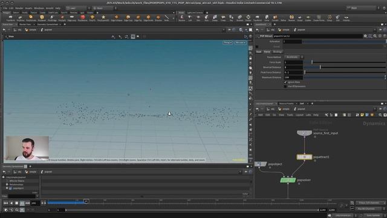Select the Loft shelf tool

click(190, 18)
